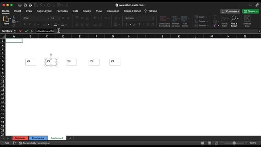Click the Format Painter brush icon
Screen dimensions: 261x147
14,25
